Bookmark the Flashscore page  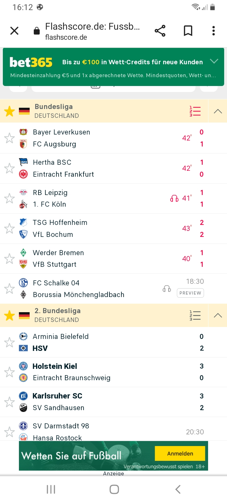point(188,31)
